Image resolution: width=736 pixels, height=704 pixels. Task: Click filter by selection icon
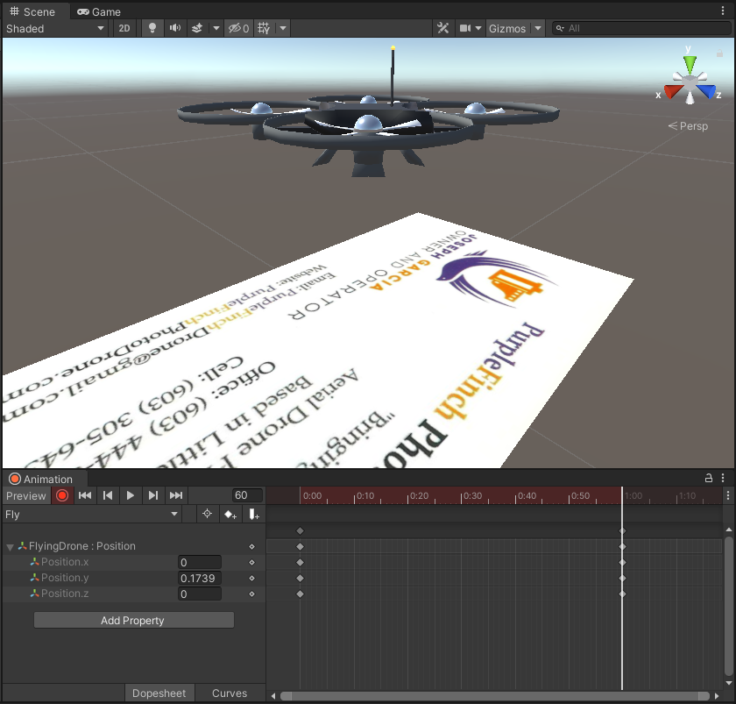pos(207,515)
